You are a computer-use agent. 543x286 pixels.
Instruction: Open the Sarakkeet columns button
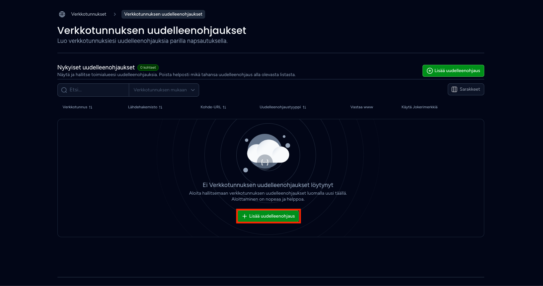point(466,89)
